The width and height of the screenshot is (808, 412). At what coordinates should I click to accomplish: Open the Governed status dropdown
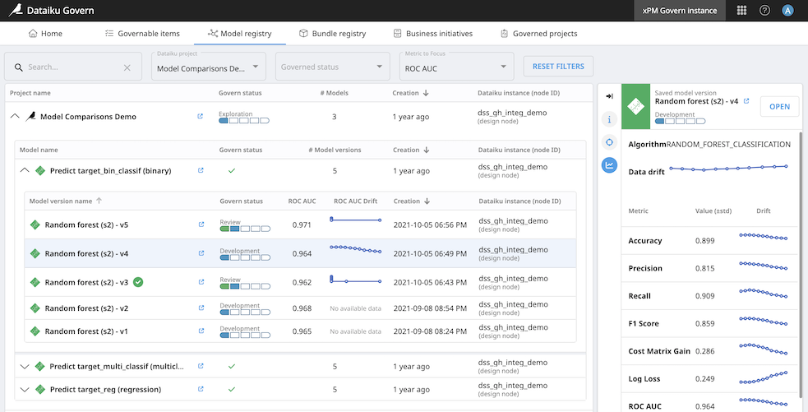(331, 66)
